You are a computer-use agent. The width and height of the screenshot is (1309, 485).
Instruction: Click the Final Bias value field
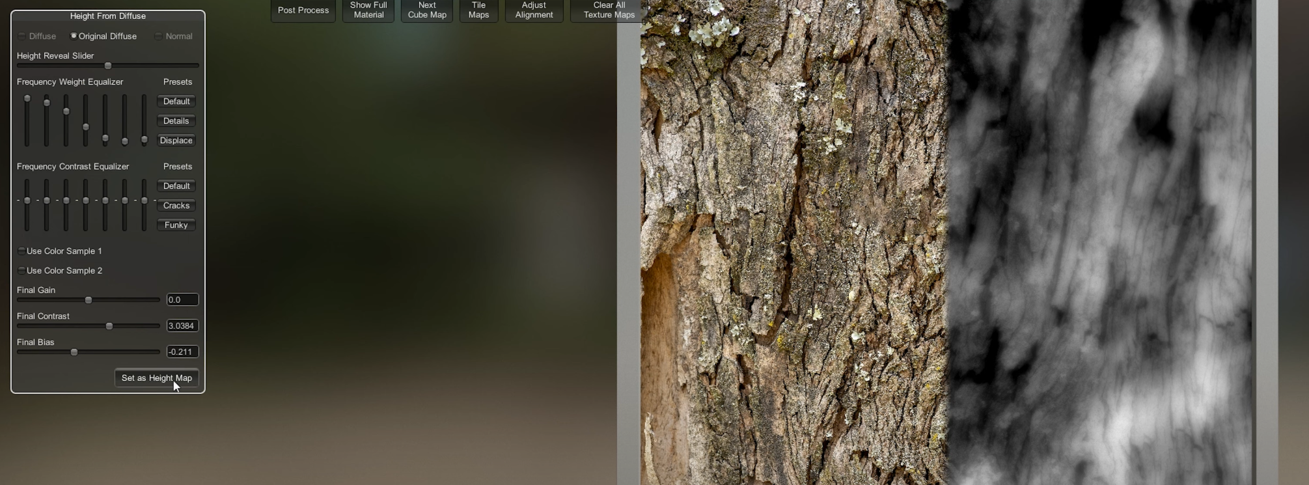(182, 352)
